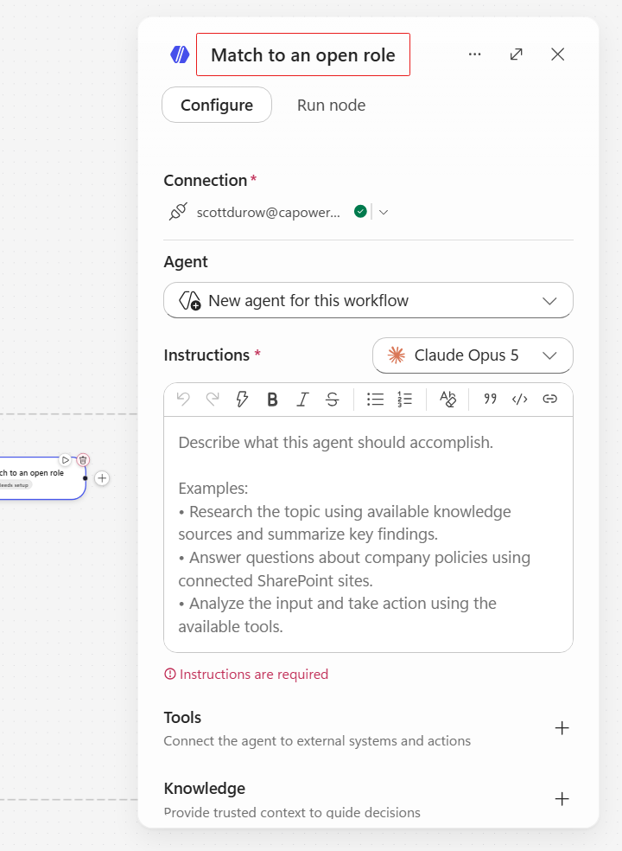Click the Knowledge section heading
This screenshot has width=622, height=851.
coord(205,788)
